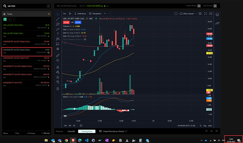243x143 pixels.
Task: Hide all drawings eye icon
Action: [58, 82]
